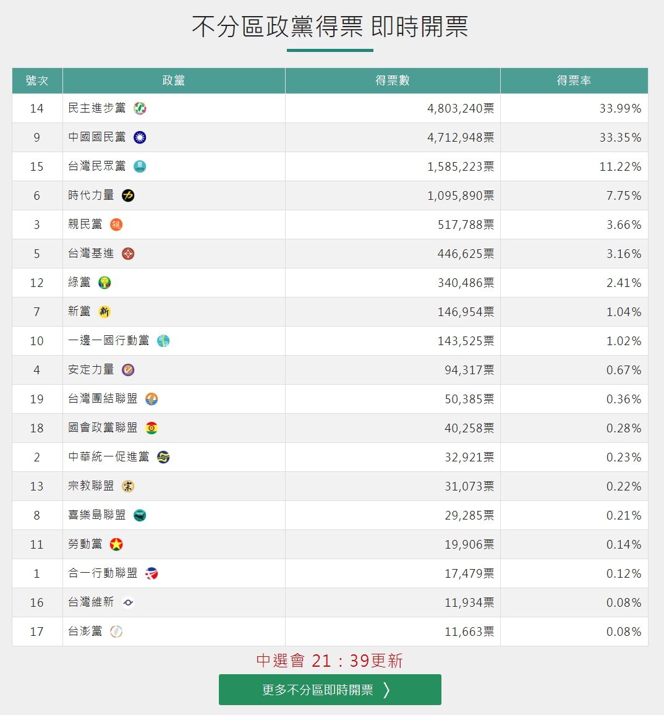664x715 pixels.
Task: Click the 安定力量 purple logo icon
Action: click(x=128, y=370)
